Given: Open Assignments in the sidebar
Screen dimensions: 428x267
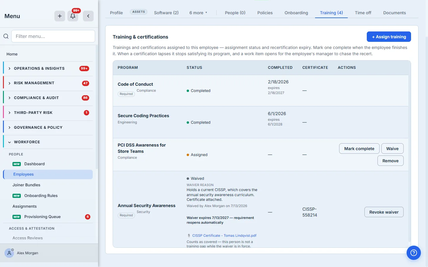Looking at the screenshot, I should click(x=24, y=206).
